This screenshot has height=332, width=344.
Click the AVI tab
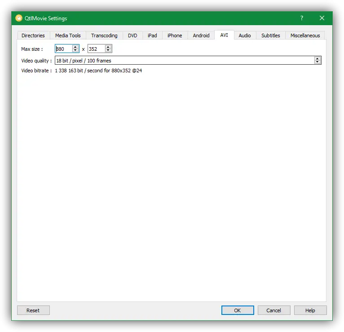(x=224, y=35)
